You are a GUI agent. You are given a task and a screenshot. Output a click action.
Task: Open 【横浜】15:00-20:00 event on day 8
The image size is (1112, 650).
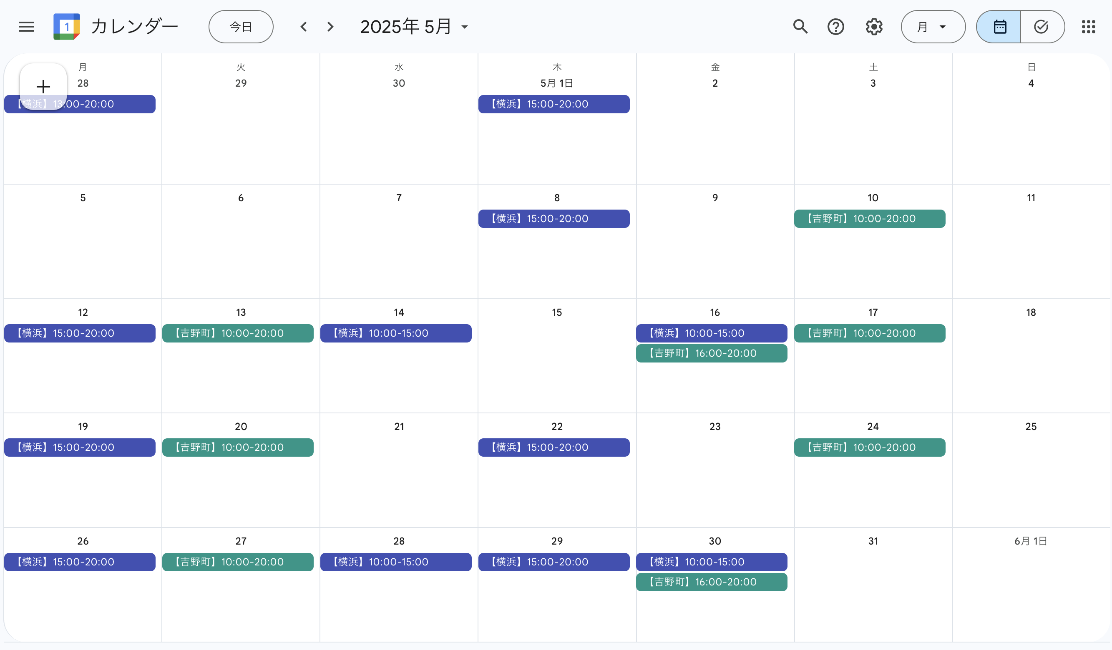click(x=554, y=219)
